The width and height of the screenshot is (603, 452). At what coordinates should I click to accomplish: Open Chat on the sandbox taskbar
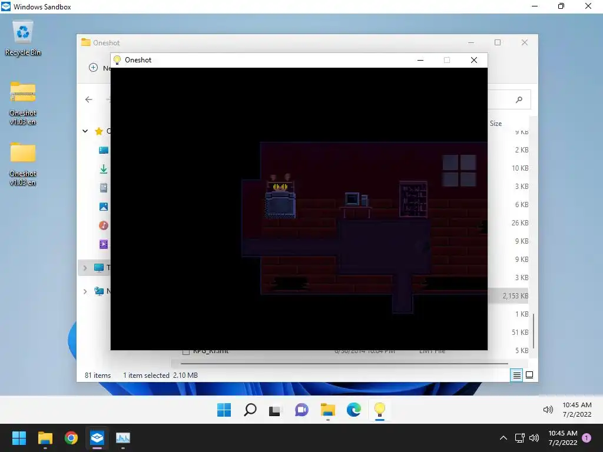[x=301, y=410]
